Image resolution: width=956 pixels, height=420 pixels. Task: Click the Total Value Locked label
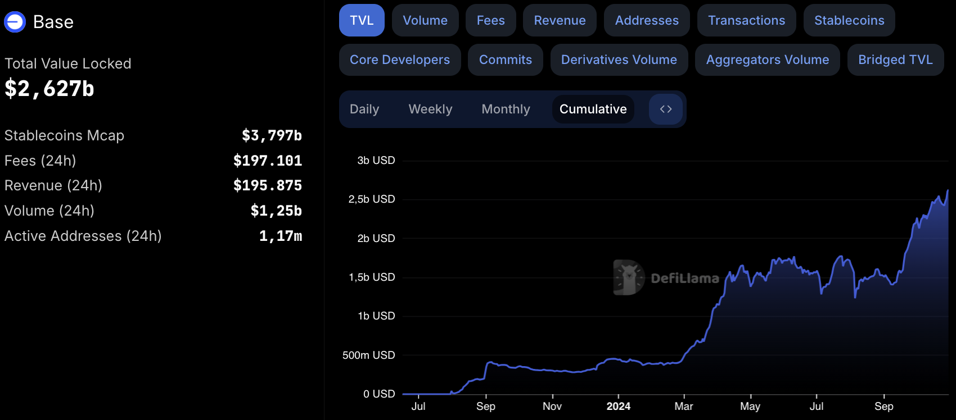[68, 63]
